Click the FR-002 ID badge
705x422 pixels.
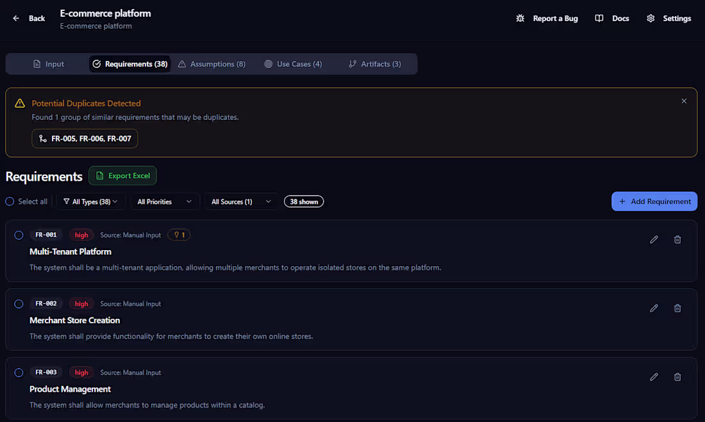click(x=46, y=304)
